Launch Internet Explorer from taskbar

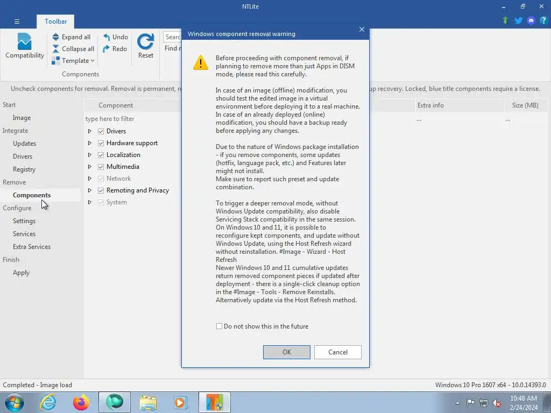(x=48, y=402)
